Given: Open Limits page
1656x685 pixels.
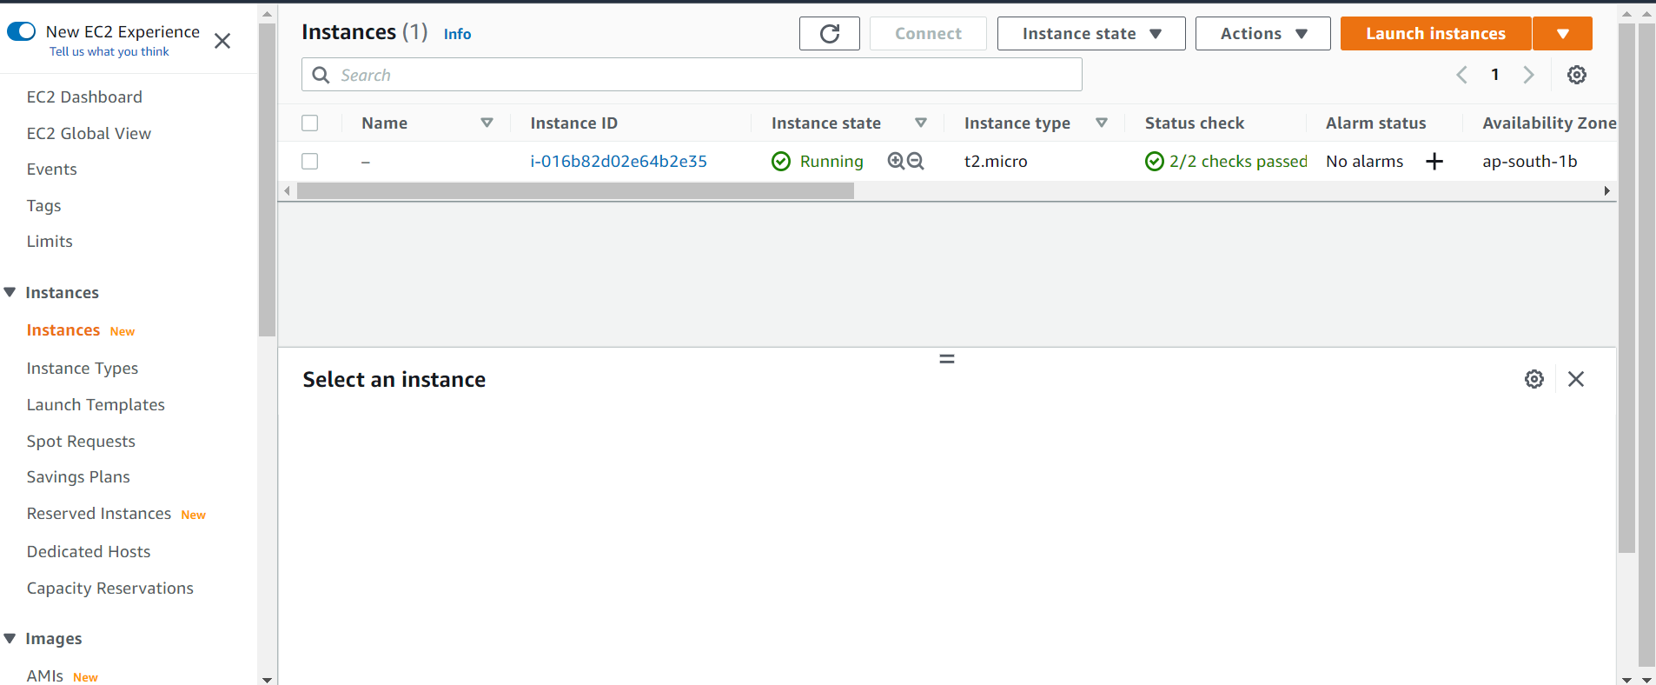Looking at the screenshot, I should [x=50, y=241].
